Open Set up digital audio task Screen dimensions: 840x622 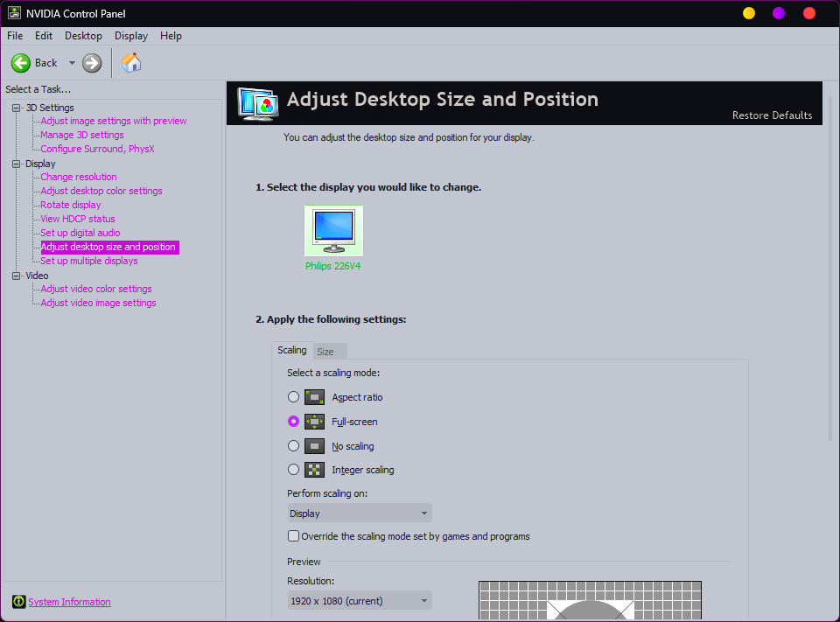point(80,233)
